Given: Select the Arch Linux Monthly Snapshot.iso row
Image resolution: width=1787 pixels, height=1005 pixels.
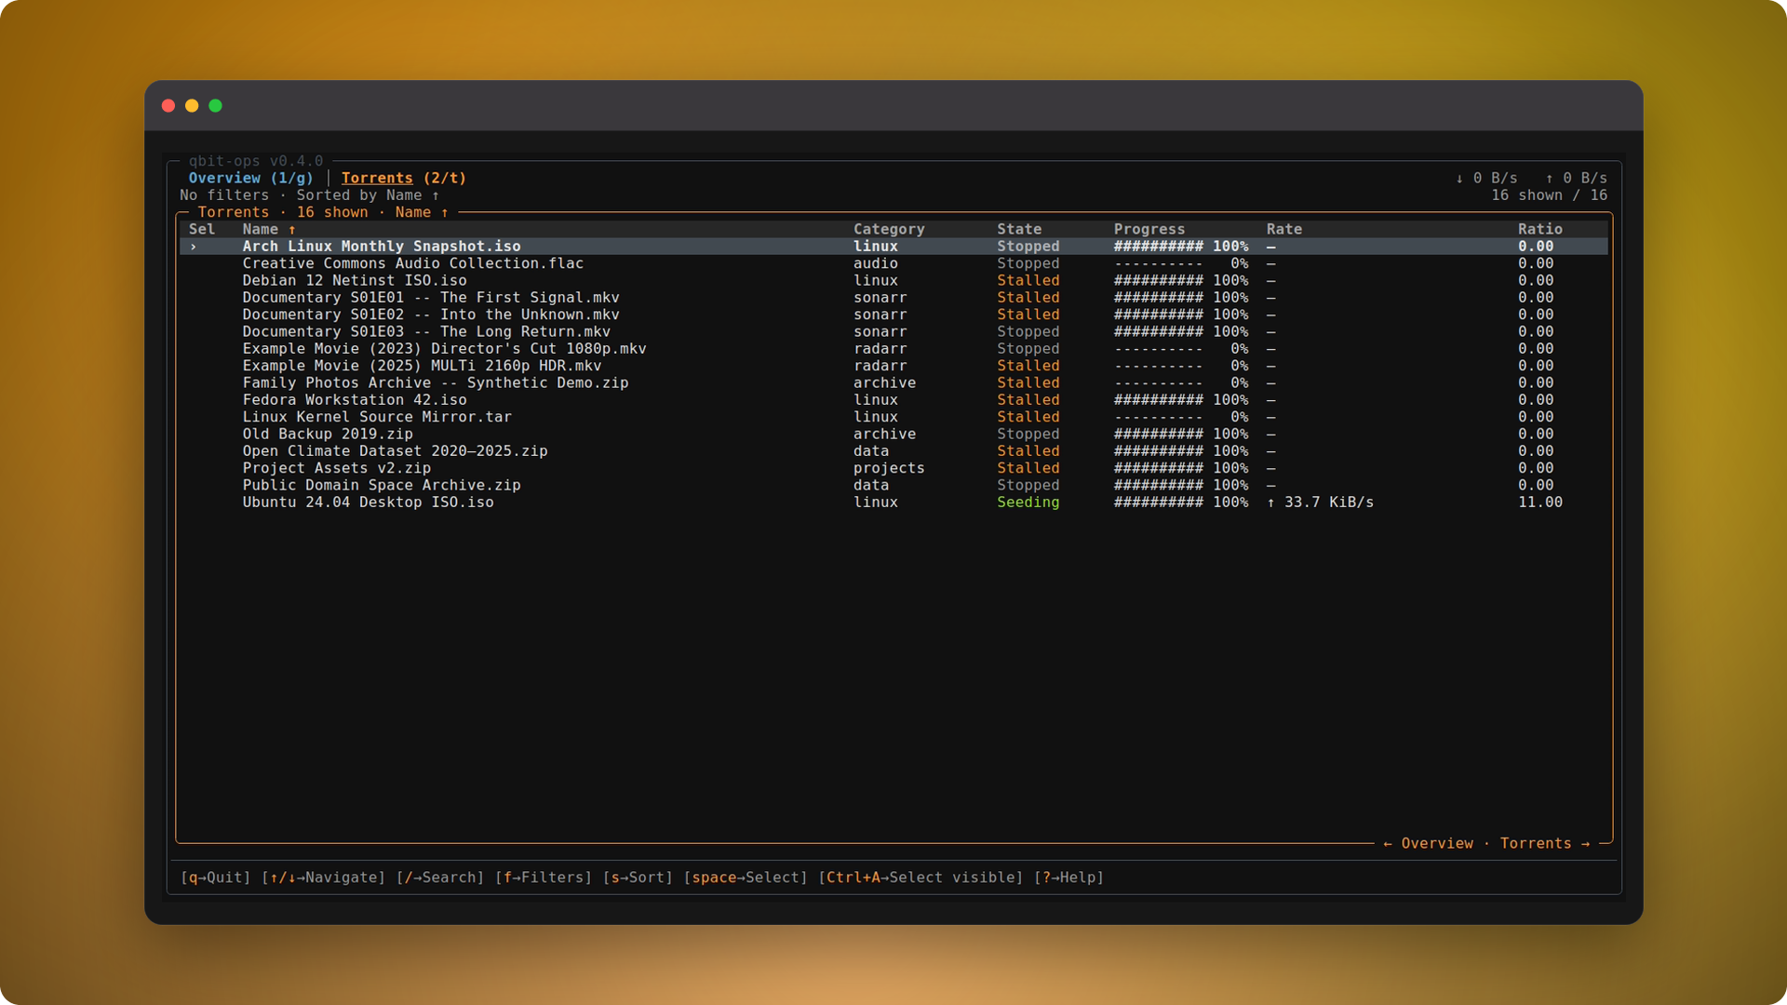Looking at the screenshot, I should click(893, 247).
